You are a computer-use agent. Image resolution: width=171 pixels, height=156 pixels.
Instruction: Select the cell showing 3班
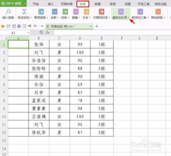(x=102, y=44)
